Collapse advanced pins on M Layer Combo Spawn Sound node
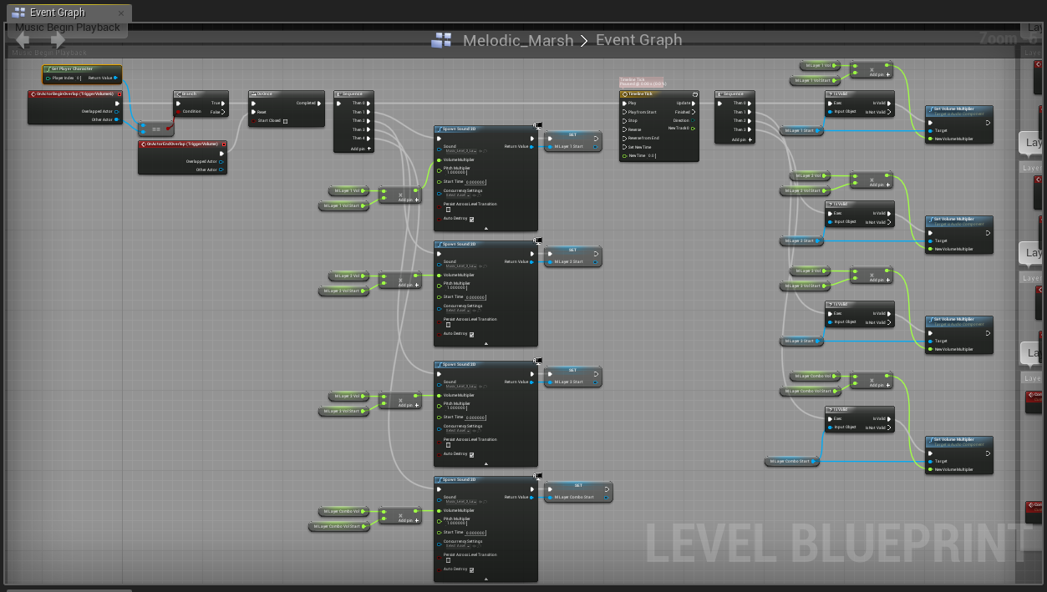 (x=485, y=578)
